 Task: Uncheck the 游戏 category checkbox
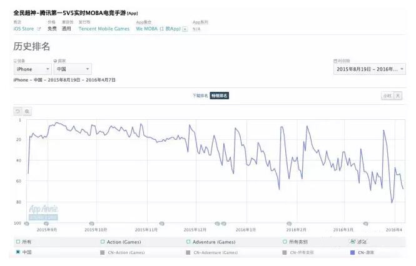coord(353,242)
